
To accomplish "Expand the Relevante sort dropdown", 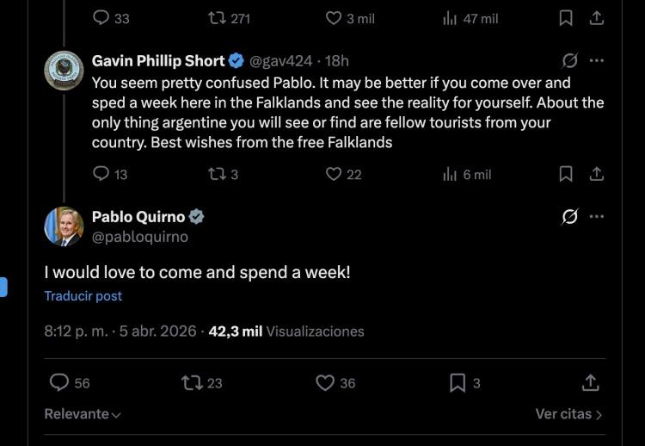I will point(83,414).
